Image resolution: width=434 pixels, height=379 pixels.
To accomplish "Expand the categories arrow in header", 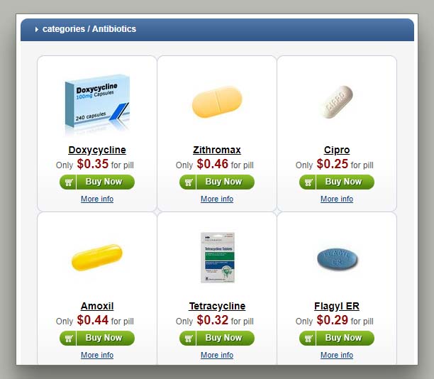I will point(37,29).
